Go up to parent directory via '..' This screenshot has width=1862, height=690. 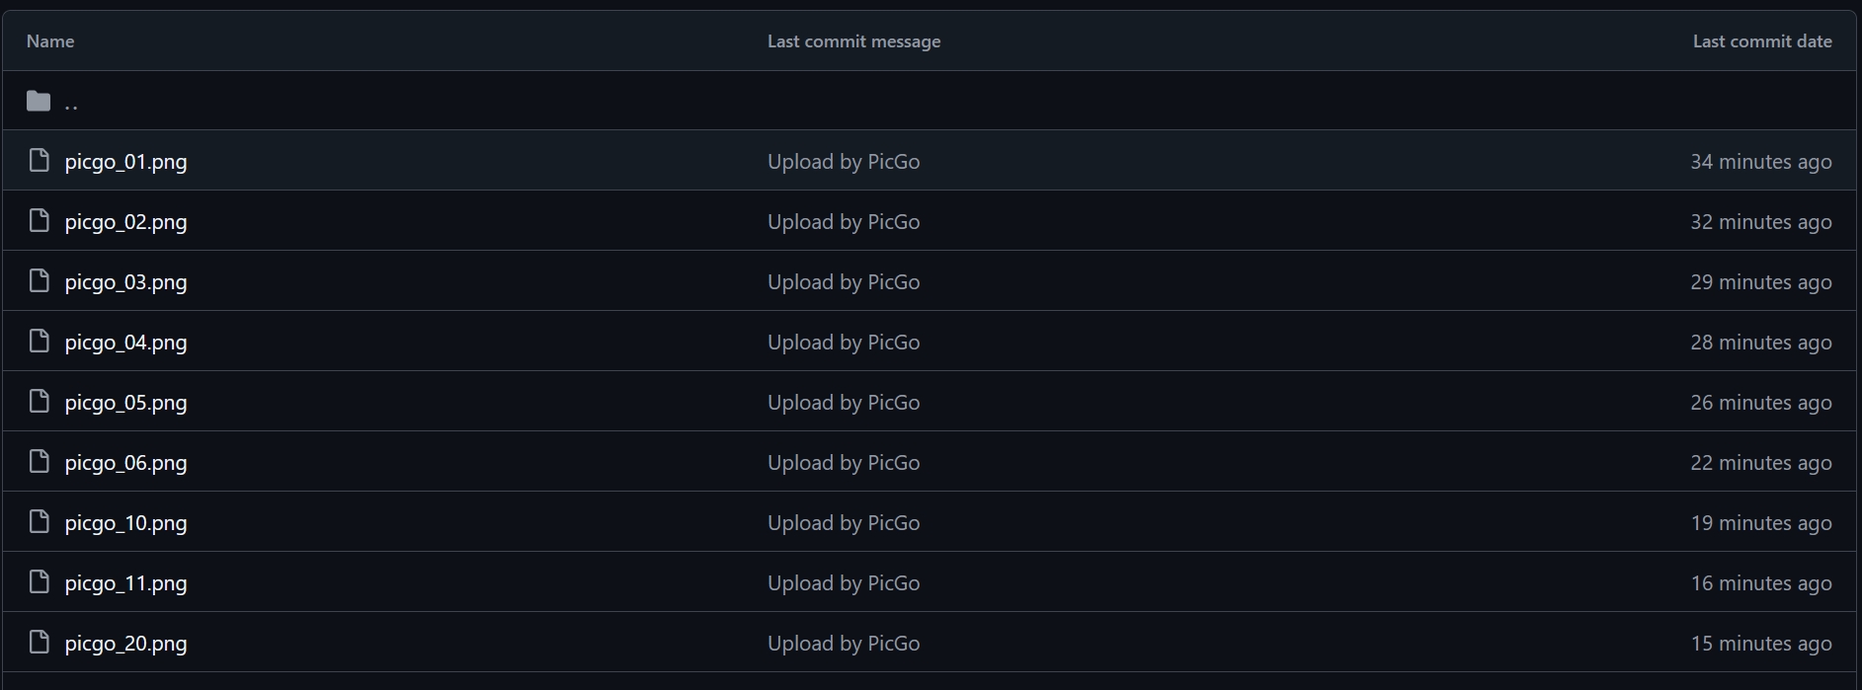[x=71, y=102]
